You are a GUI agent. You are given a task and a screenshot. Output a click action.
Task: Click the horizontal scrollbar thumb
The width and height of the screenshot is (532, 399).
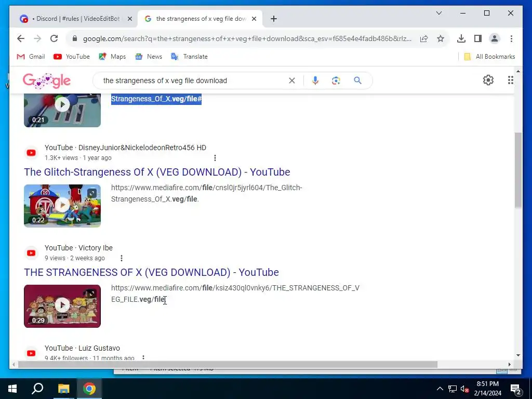(228, 365)
